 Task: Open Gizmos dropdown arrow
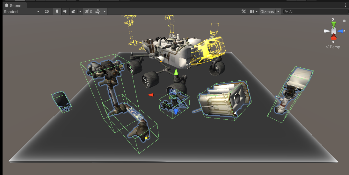click(278, 11)
